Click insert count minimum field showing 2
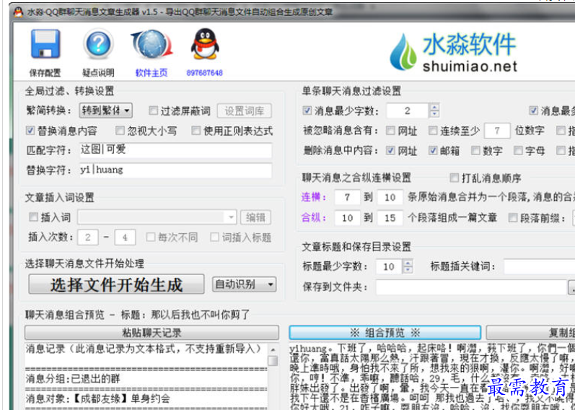 (x=88, y=237)
